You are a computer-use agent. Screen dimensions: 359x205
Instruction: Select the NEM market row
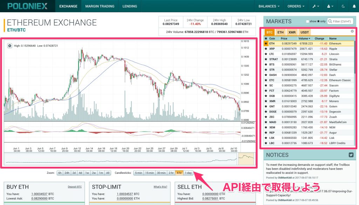[309, 128]
